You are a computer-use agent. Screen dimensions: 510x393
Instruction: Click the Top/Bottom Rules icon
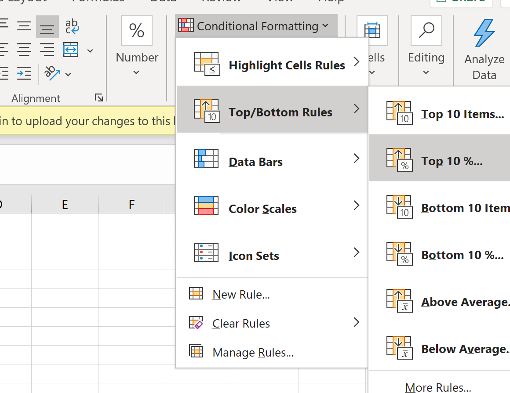pos(207,111)
